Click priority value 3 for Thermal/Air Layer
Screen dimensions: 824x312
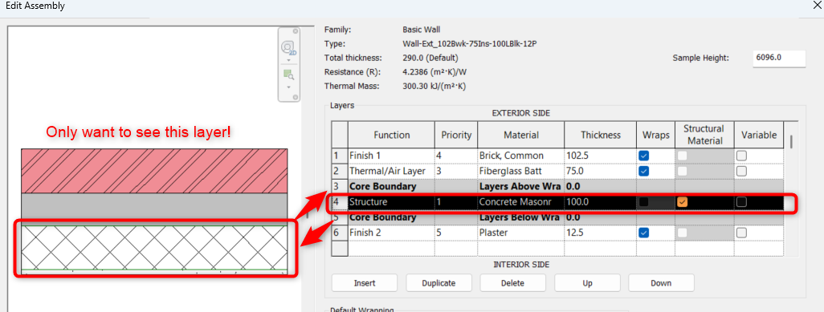coord(456,171)
